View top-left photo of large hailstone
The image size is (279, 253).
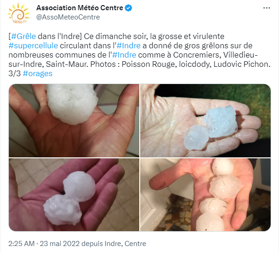click(x=74, y=120)
